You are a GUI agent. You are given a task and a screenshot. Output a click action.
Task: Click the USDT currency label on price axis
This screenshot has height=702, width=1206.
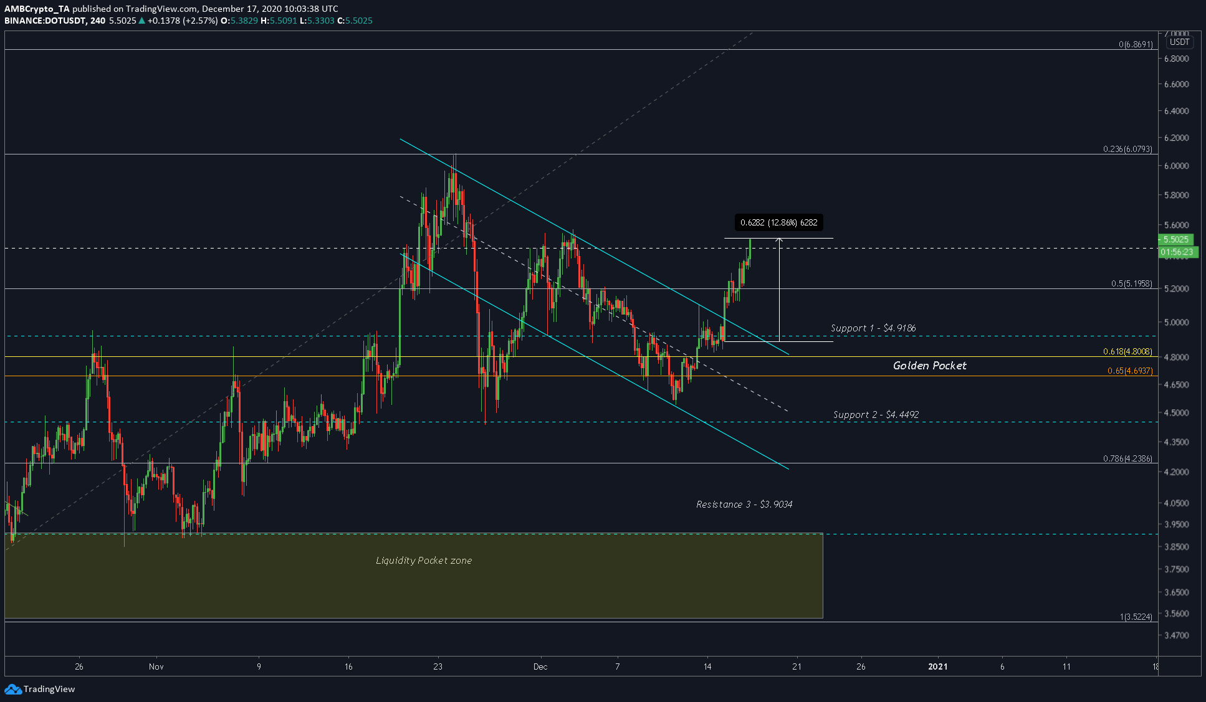pos(1179,42)
